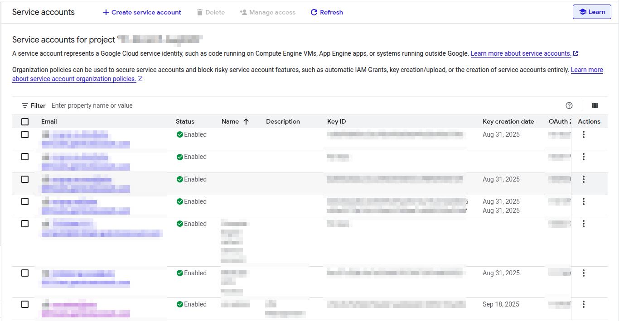Open help icon beside the filter bar
619x321 pixels.
(569, 105)
